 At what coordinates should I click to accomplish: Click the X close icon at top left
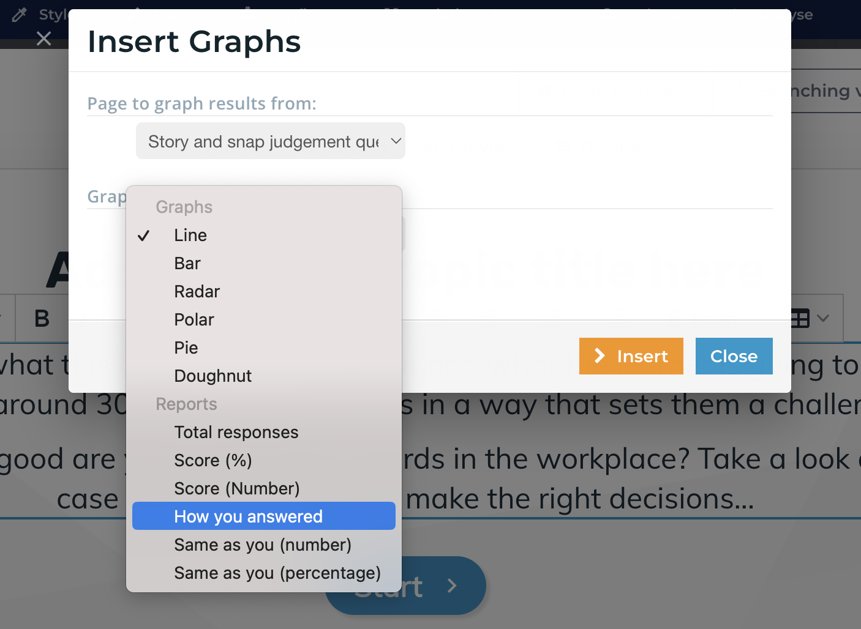(43, 39)
